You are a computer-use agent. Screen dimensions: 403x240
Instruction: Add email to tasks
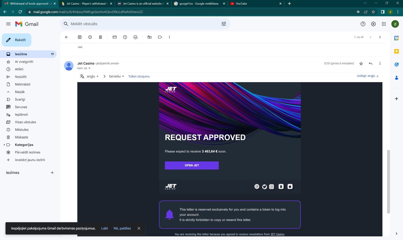point(135,37)
